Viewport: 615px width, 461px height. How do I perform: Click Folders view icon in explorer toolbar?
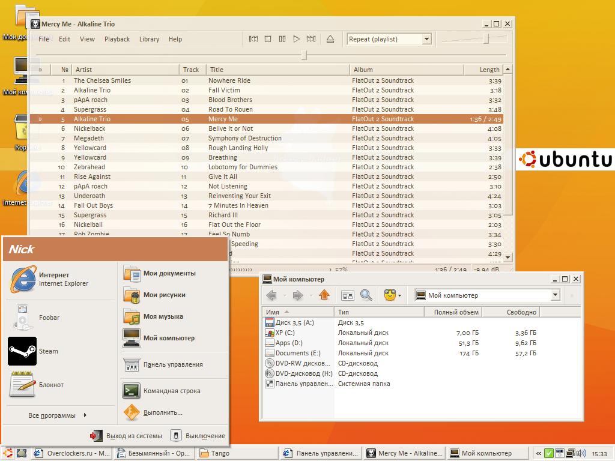coord(348,295)
